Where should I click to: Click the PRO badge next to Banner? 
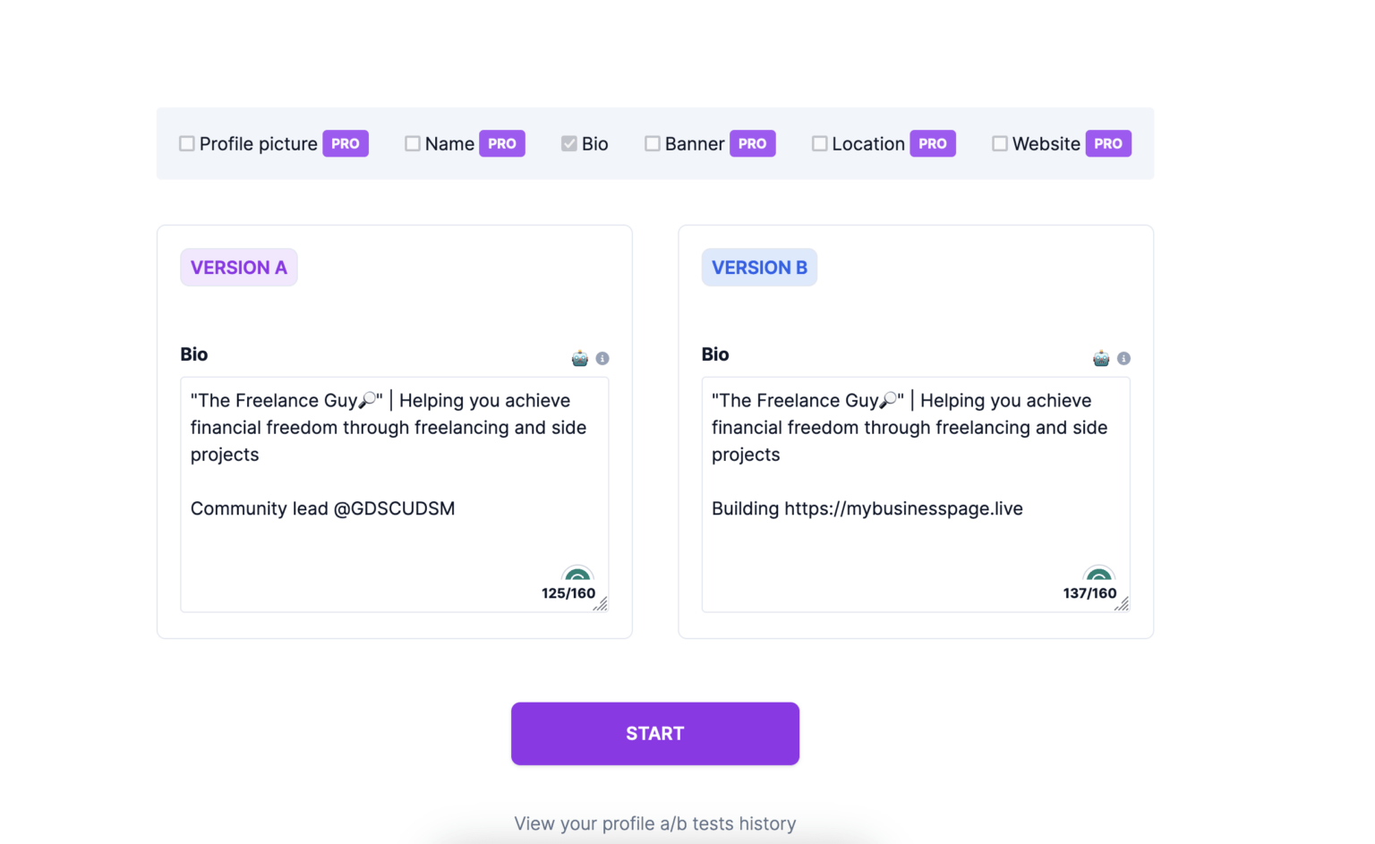(x=753, y=143)
